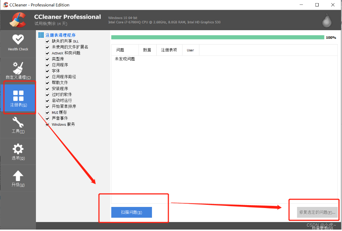Toggle the 字体 checkbox

pos(47,71)
